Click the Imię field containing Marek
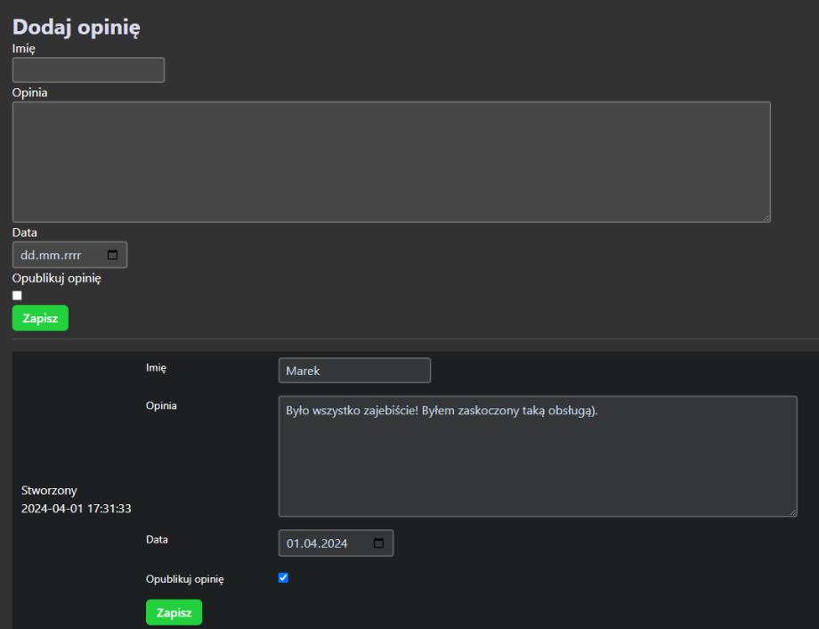 coord(354,371)
